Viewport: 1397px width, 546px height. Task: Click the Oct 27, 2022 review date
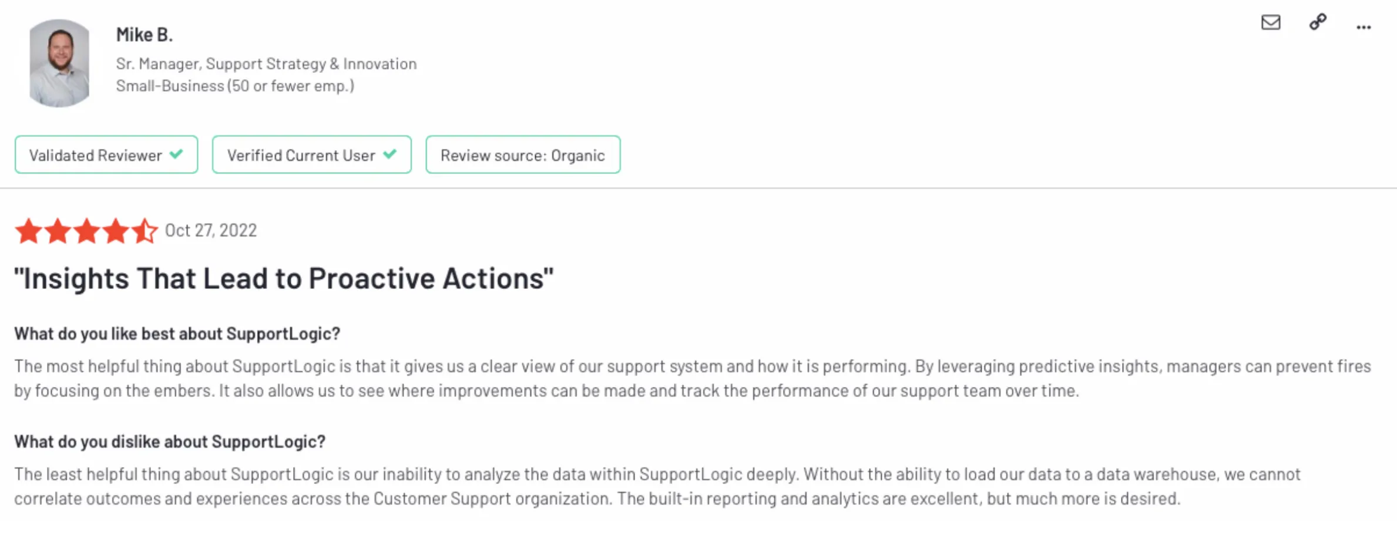(211, 230)
